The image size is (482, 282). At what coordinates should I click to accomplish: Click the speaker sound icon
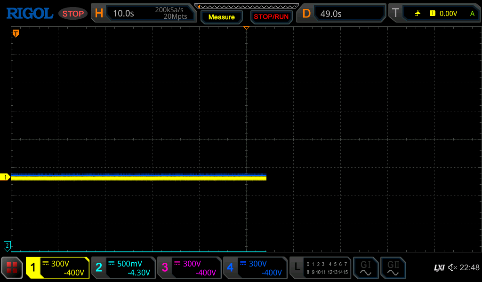(452, 268)
